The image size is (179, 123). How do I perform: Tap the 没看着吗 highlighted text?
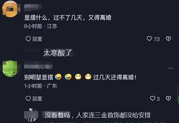[x=57, y=115]
